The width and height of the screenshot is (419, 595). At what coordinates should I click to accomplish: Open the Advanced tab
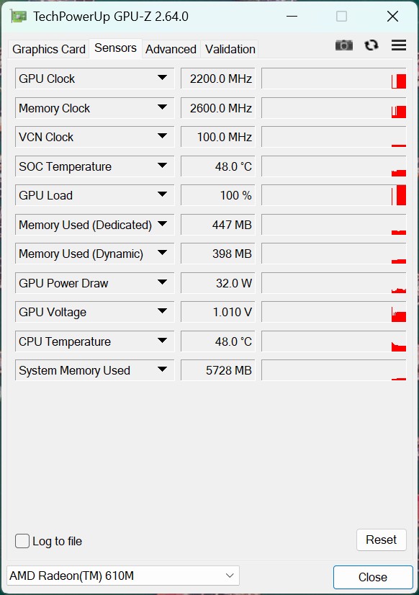(171, 49)
